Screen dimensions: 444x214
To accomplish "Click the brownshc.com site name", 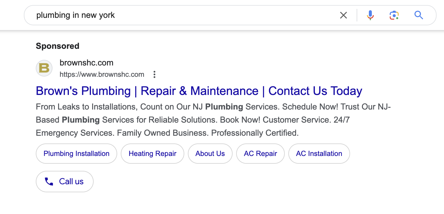I will point(86,63).
